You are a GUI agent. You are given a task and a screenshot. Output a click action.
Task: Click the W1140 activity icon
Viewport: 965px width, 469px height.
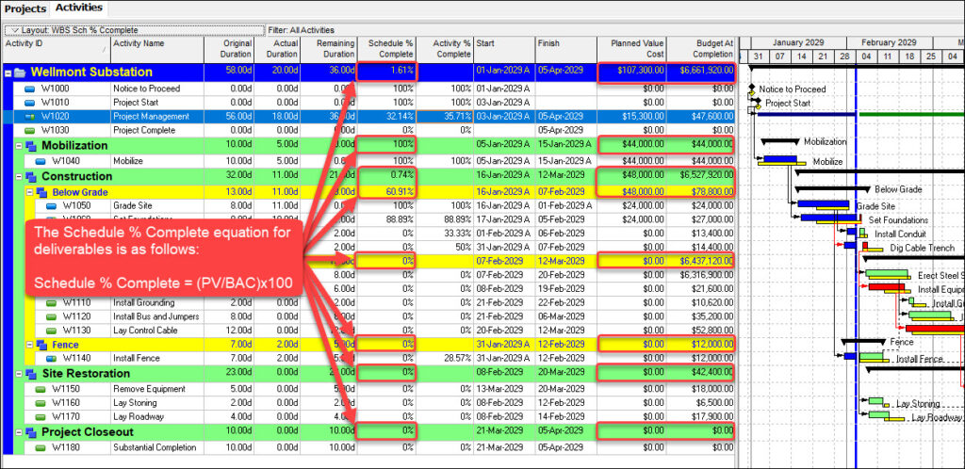click(x=52, y=358)
